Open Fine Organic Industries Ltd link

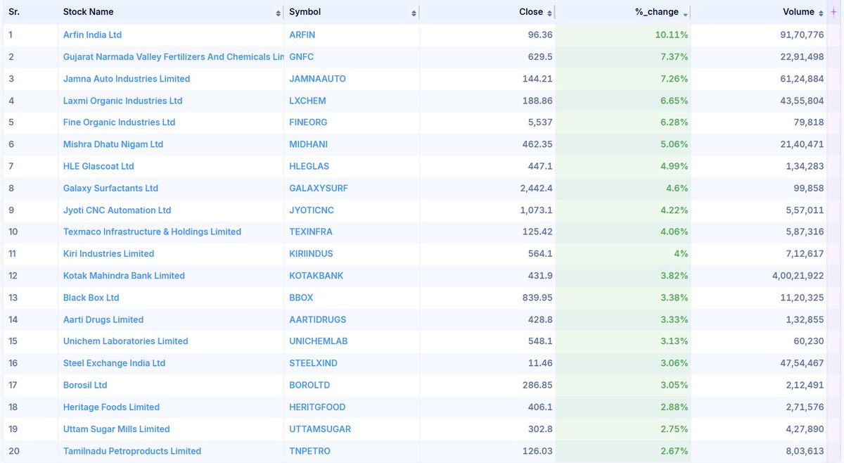119,122
